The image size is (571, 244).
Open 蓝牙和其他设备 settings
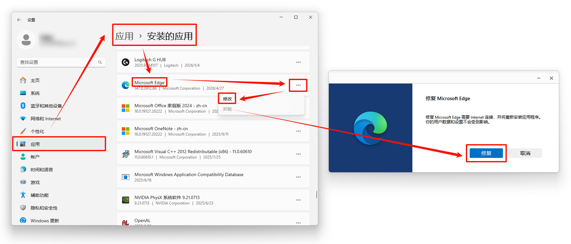(46, 106)
